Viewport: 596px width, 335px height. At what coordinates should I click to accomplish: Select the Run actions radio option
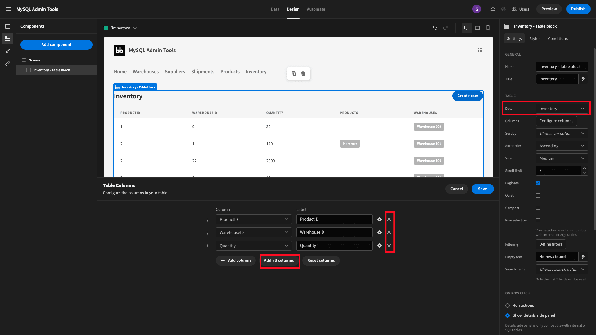click(508, 306)
